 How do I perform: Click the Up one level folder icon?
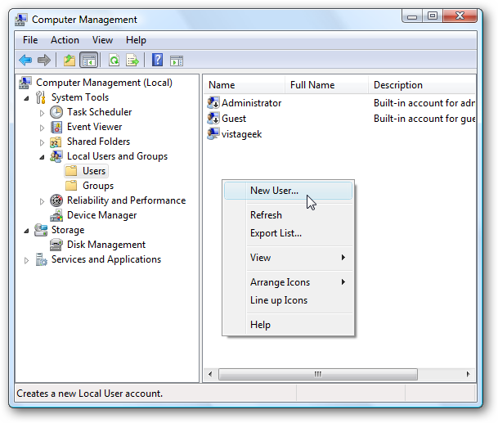(70, 60)
